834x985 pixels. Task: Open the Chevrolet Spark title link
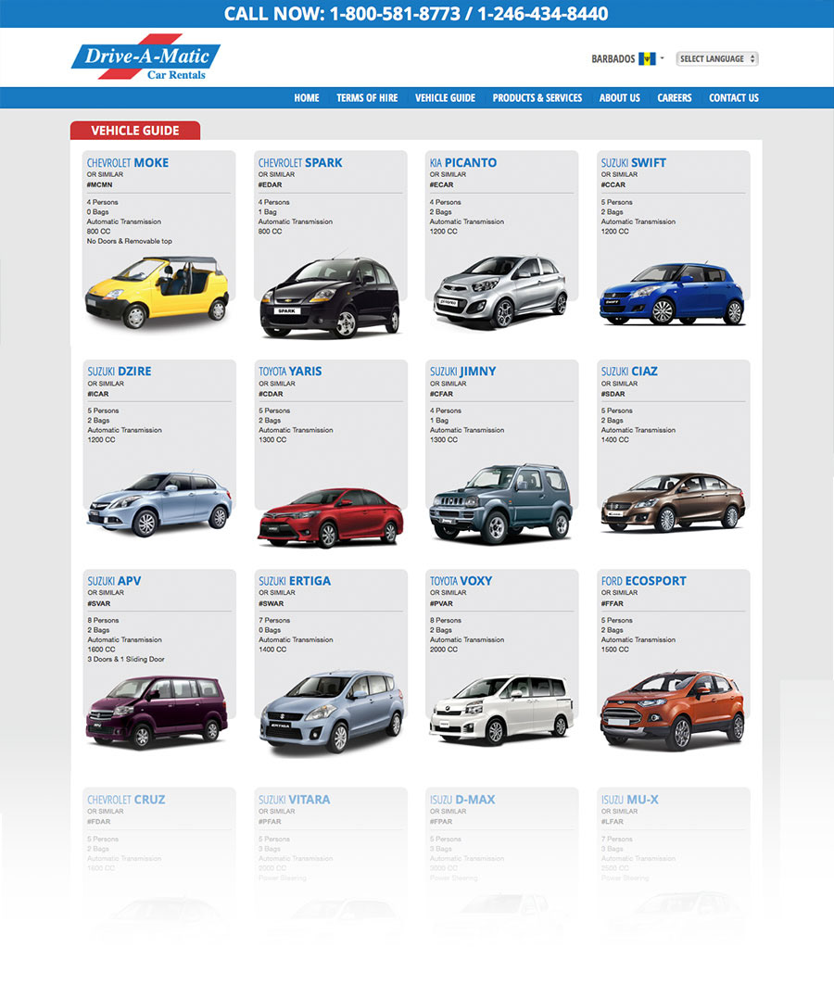tap(300, 163)
